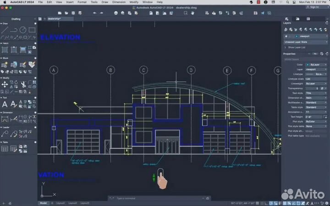Click grid bubble C in the elevation
This screenshot has height=206, width=330.
[143, 70]
